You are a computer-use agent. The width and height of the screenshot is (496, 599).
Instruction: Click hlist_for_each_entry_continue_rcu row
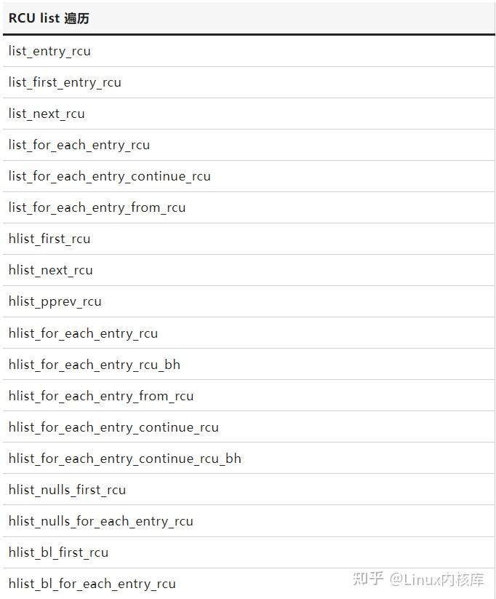coord(113,427)
